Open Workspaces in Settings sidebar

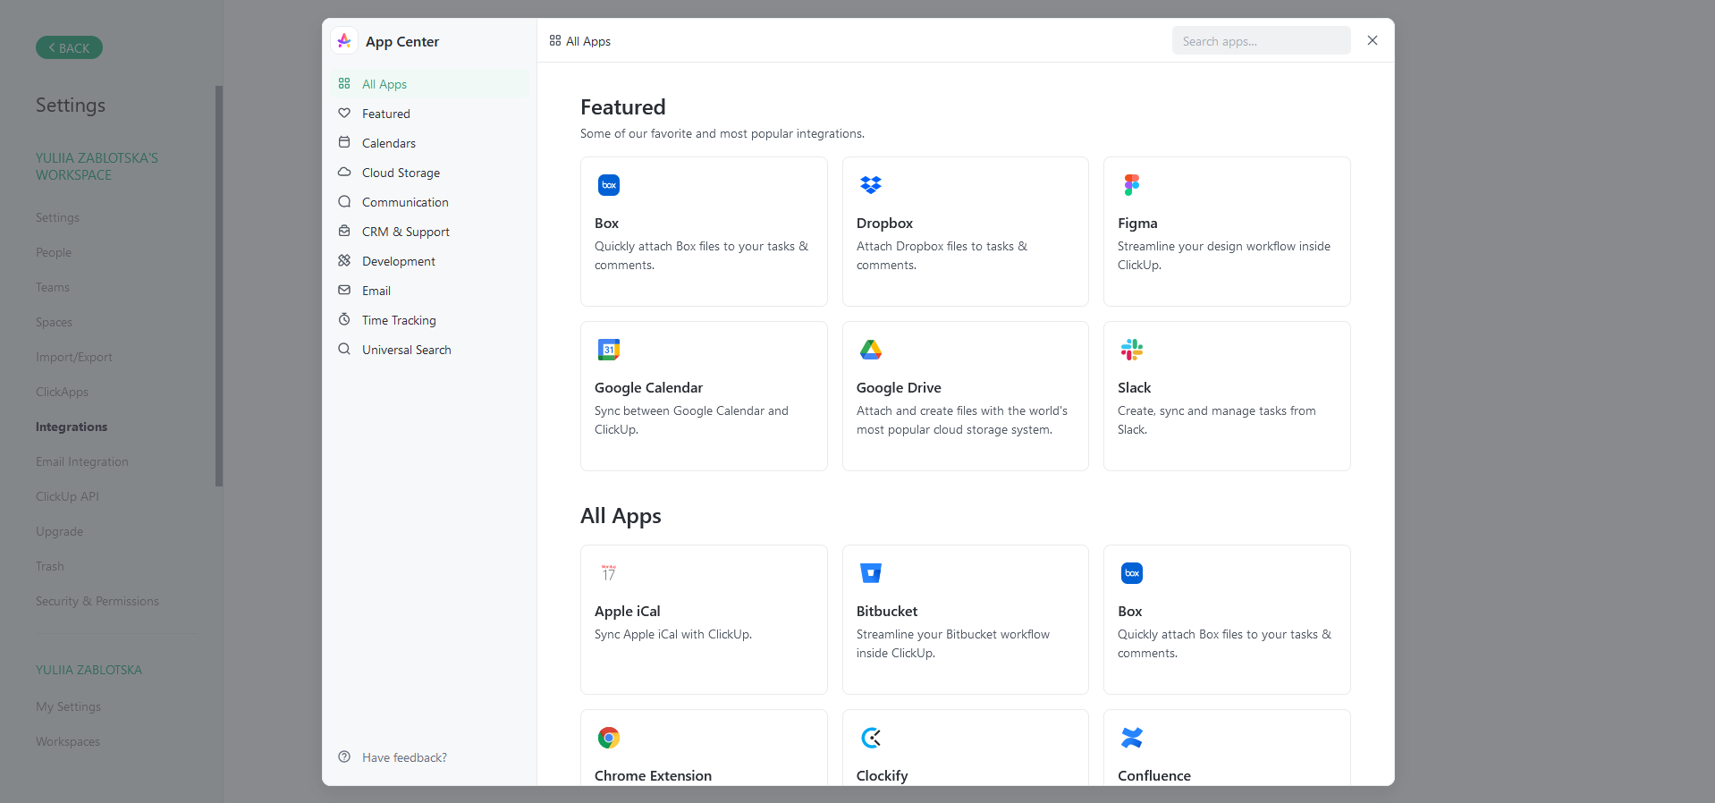68,741
